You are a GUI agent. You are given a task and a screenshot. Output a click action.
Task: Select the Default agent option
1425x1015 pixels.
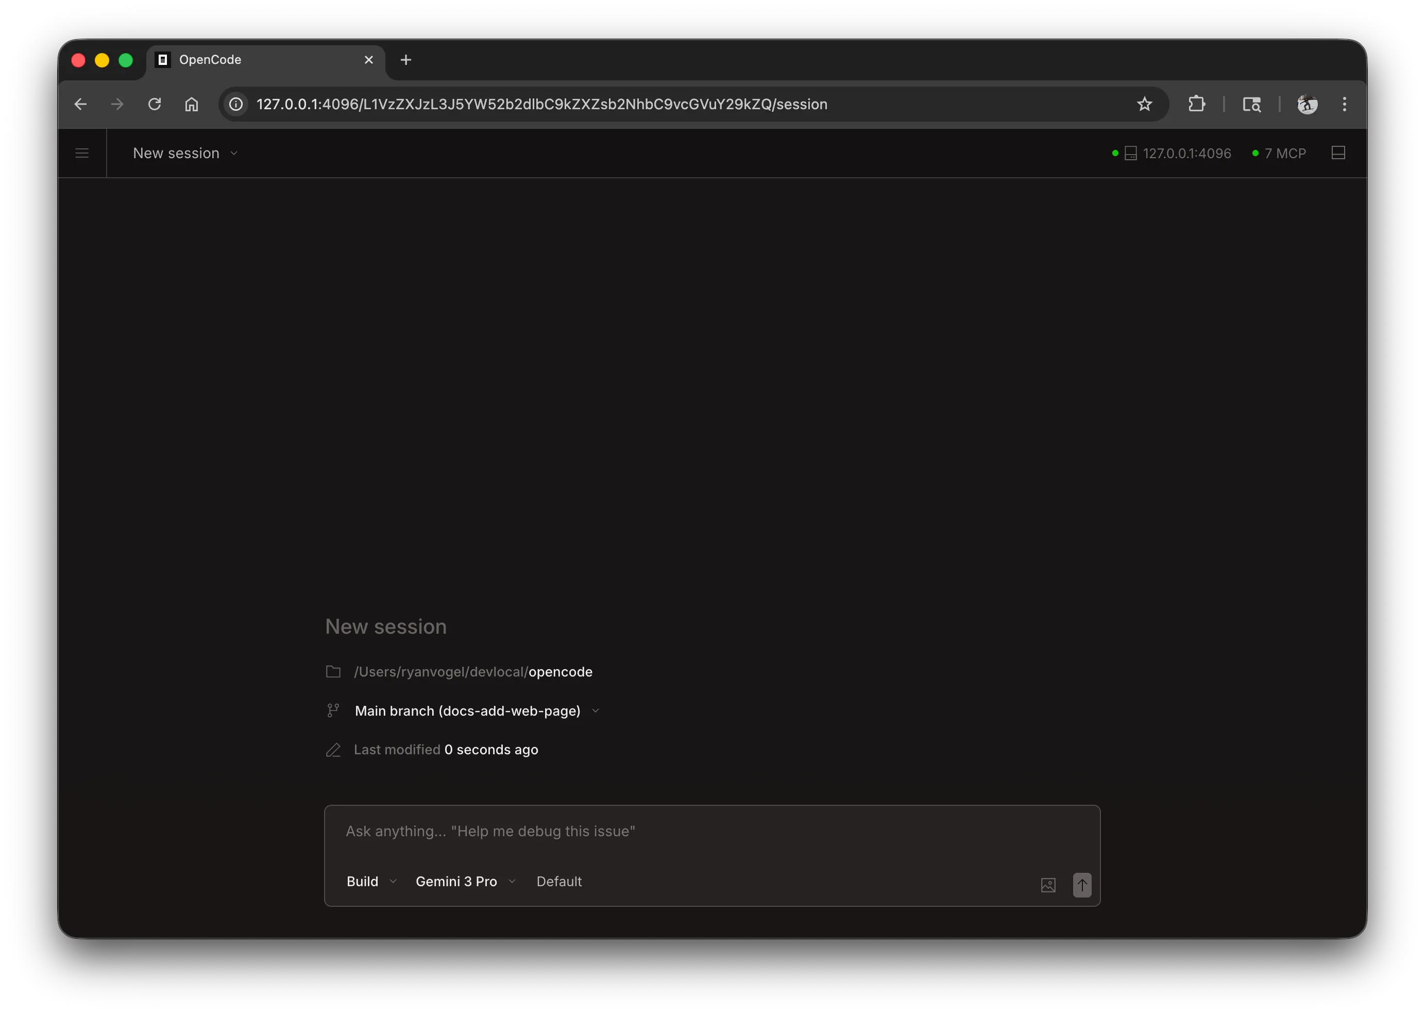[x=559, y=881]
